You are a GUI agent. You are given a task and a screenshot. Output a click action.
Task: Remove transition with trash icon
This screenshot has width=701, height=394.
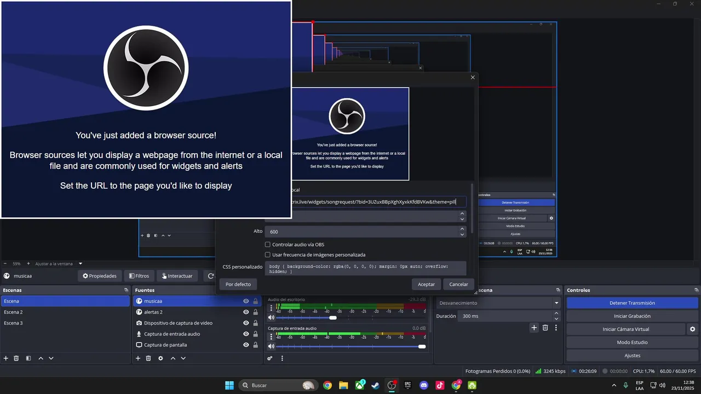[x=545, y=327]
